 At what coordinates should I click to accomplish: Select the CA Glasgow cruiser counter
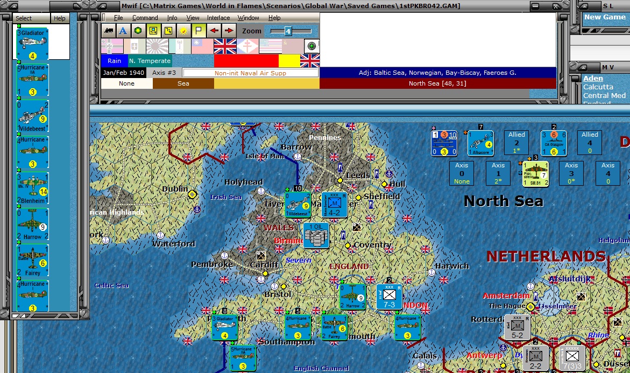coord(554,143)
